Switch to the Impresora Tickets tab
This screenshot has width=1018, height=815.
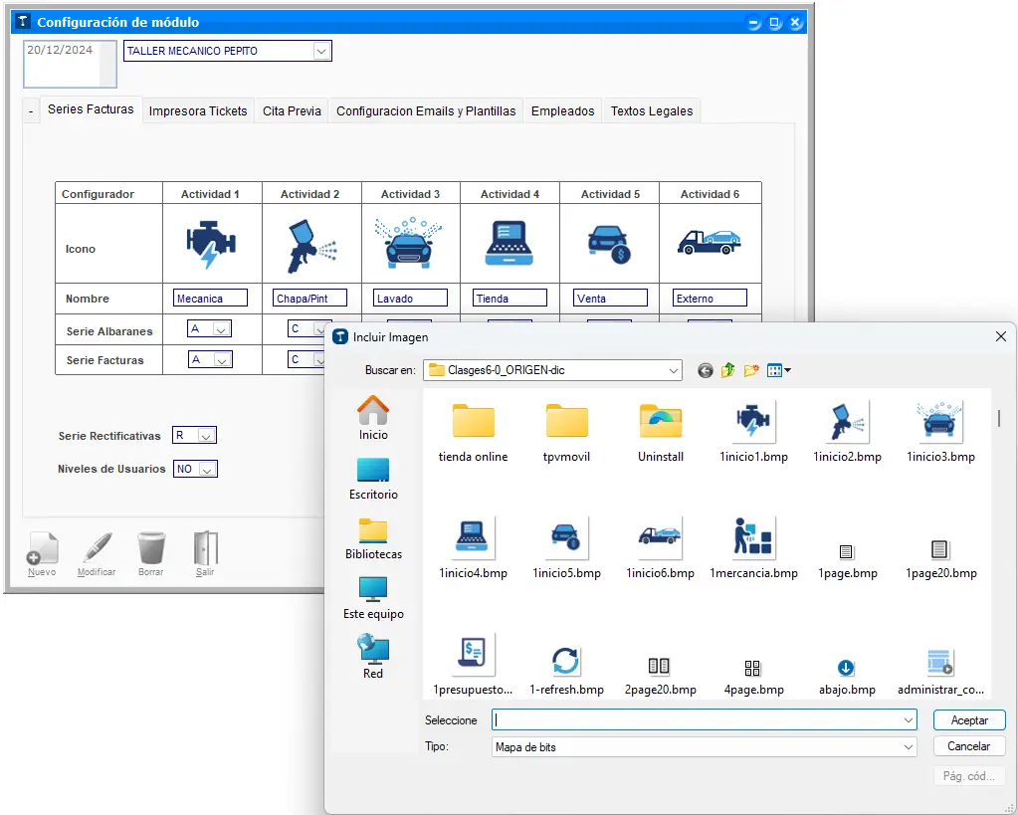pyautogui.click(x=198, y=111)
